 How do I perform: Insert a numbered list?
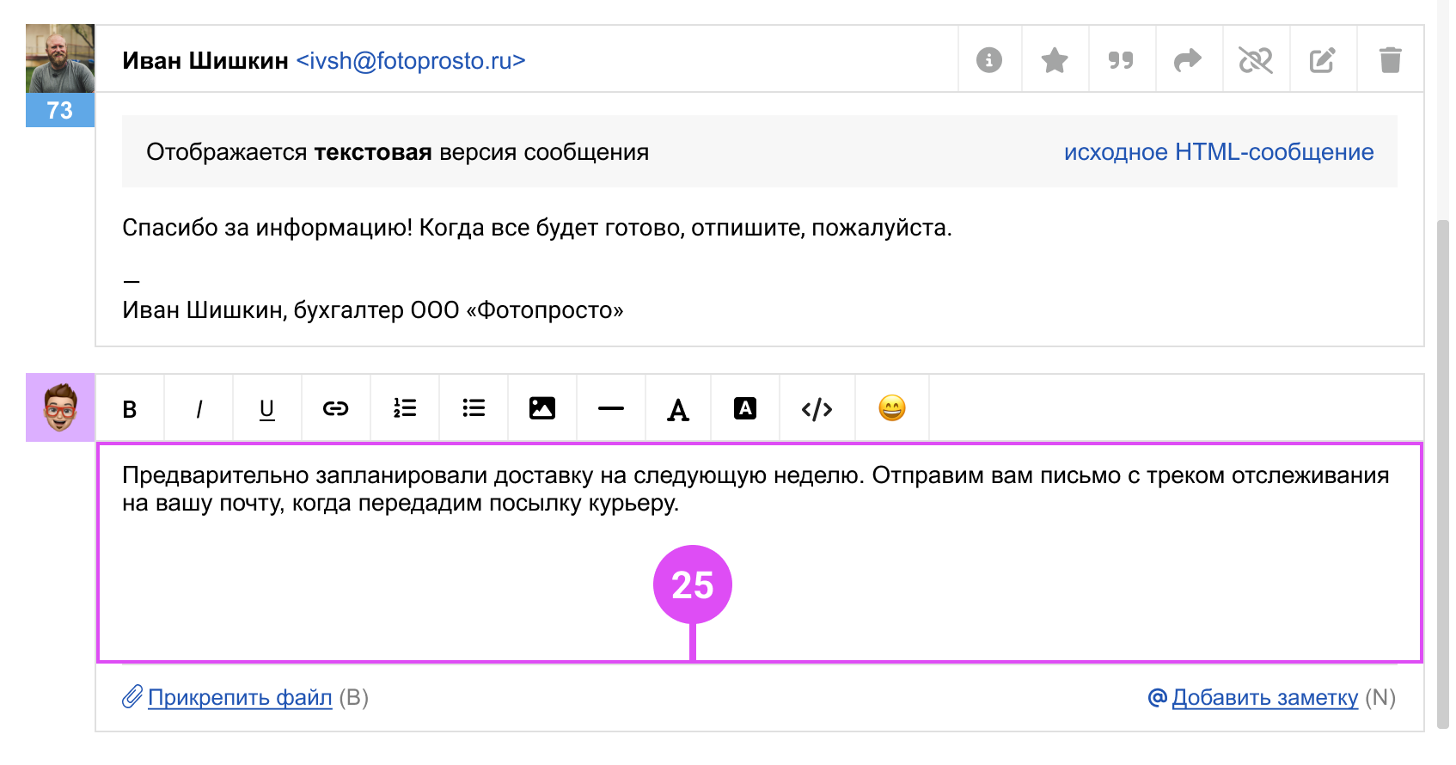pos(405,409)
